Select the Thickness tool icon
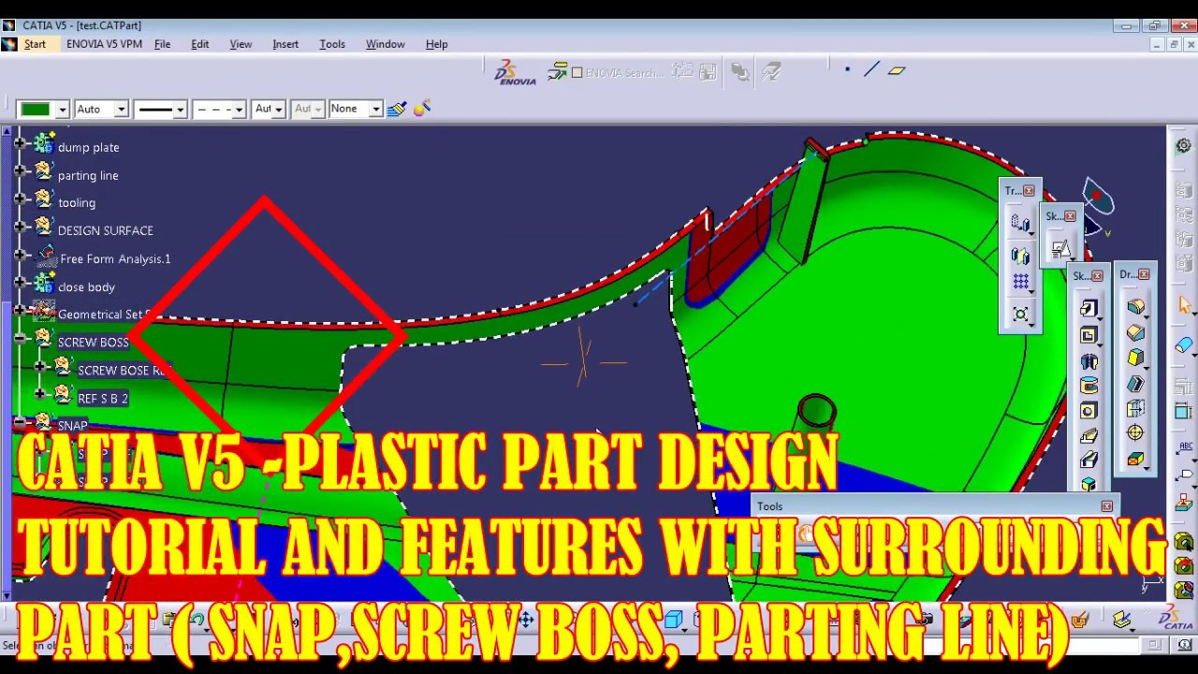Viewport: 1198px width, 674px height. pos(1135,408)
